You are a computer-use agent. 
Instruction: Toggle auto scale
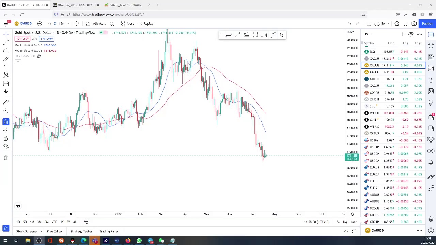tap(354, 222)
